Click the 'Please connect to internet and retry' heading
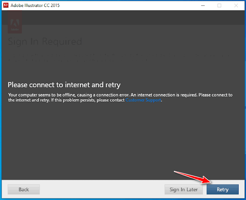The image size is (246, 200). coord(64,85)
